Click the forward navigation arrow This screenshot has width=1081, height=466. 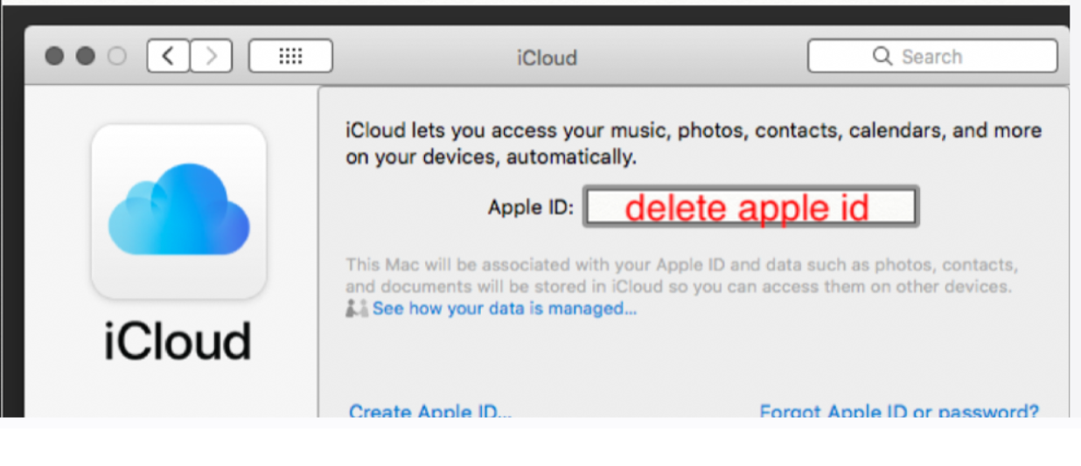click(x=211, y=57)
